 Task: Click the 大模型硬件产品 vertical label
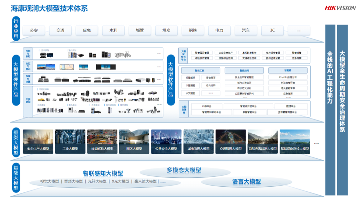click(16, 80)
